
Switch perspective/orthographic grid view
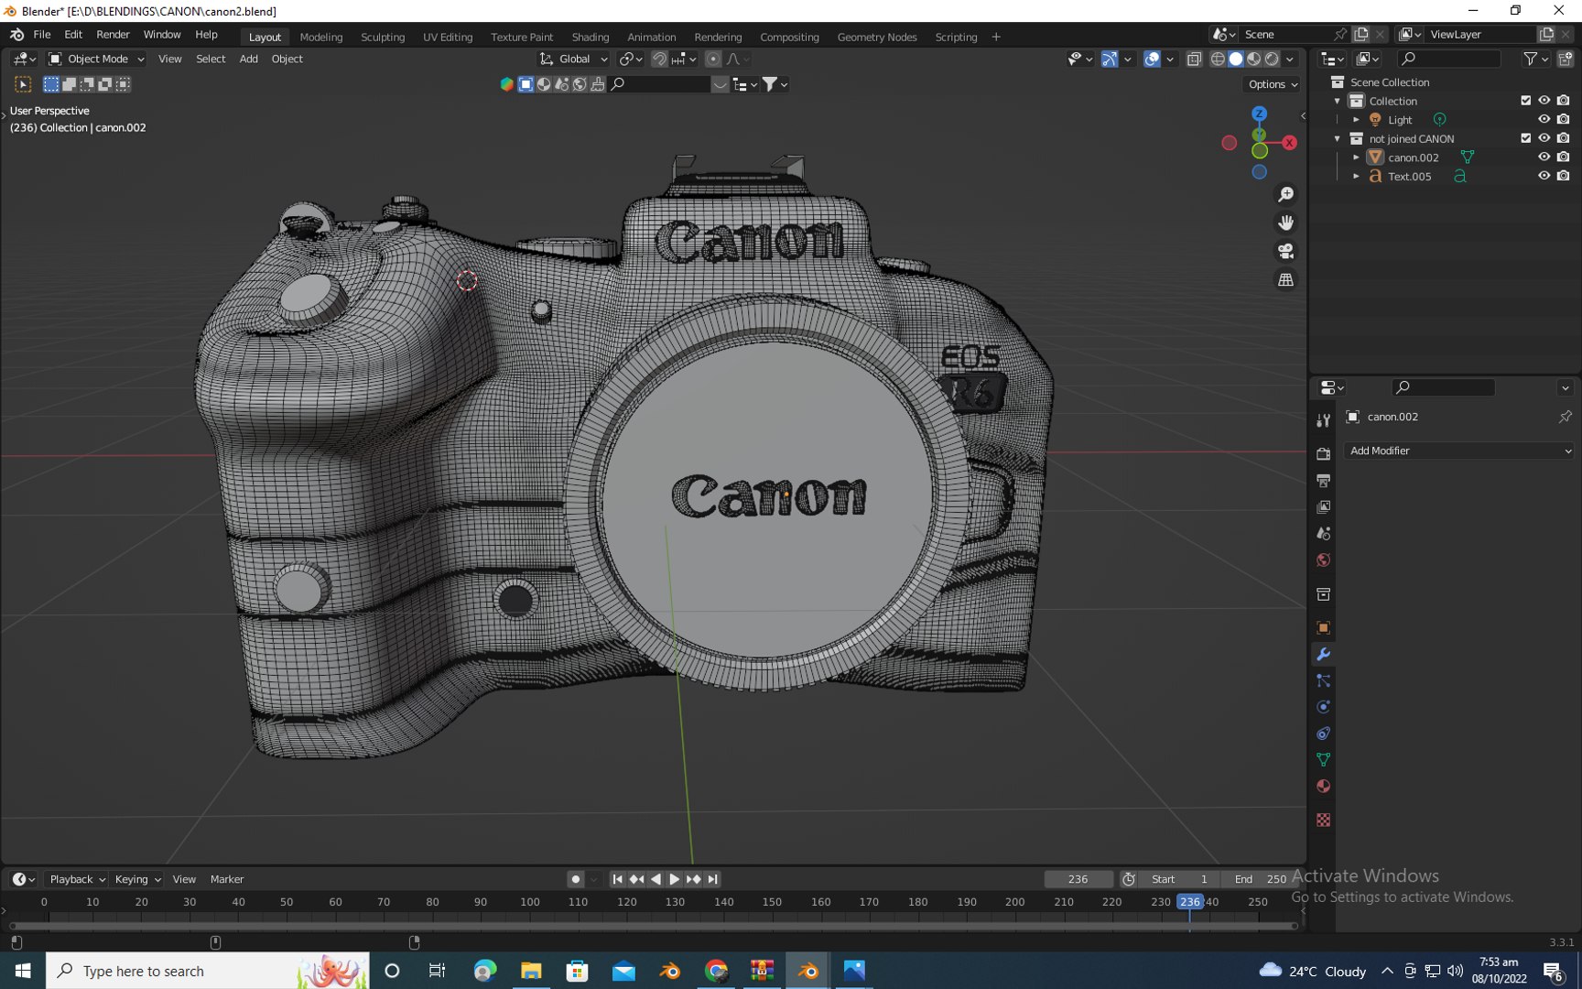coord(1286,279)
